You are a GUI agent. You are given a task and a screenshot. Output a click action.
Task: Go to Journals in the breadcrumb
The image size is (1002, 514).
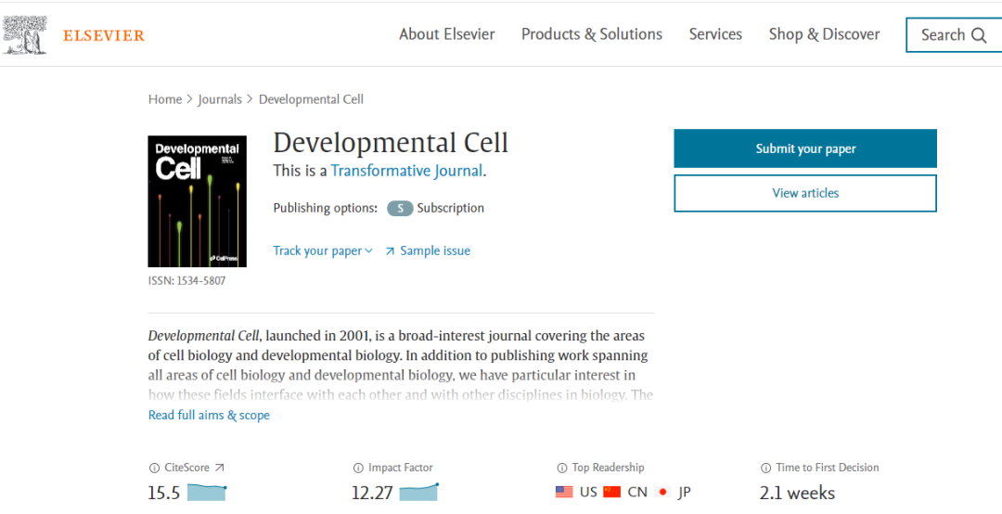click(x=219, y=99)
